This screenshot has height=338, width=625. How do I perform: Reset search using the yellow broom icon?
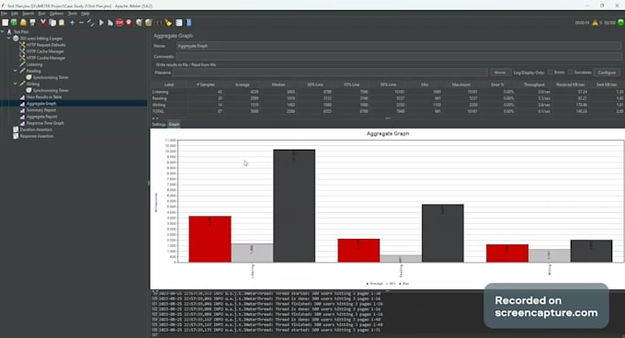pyautogui.click(x=168, y=23)
